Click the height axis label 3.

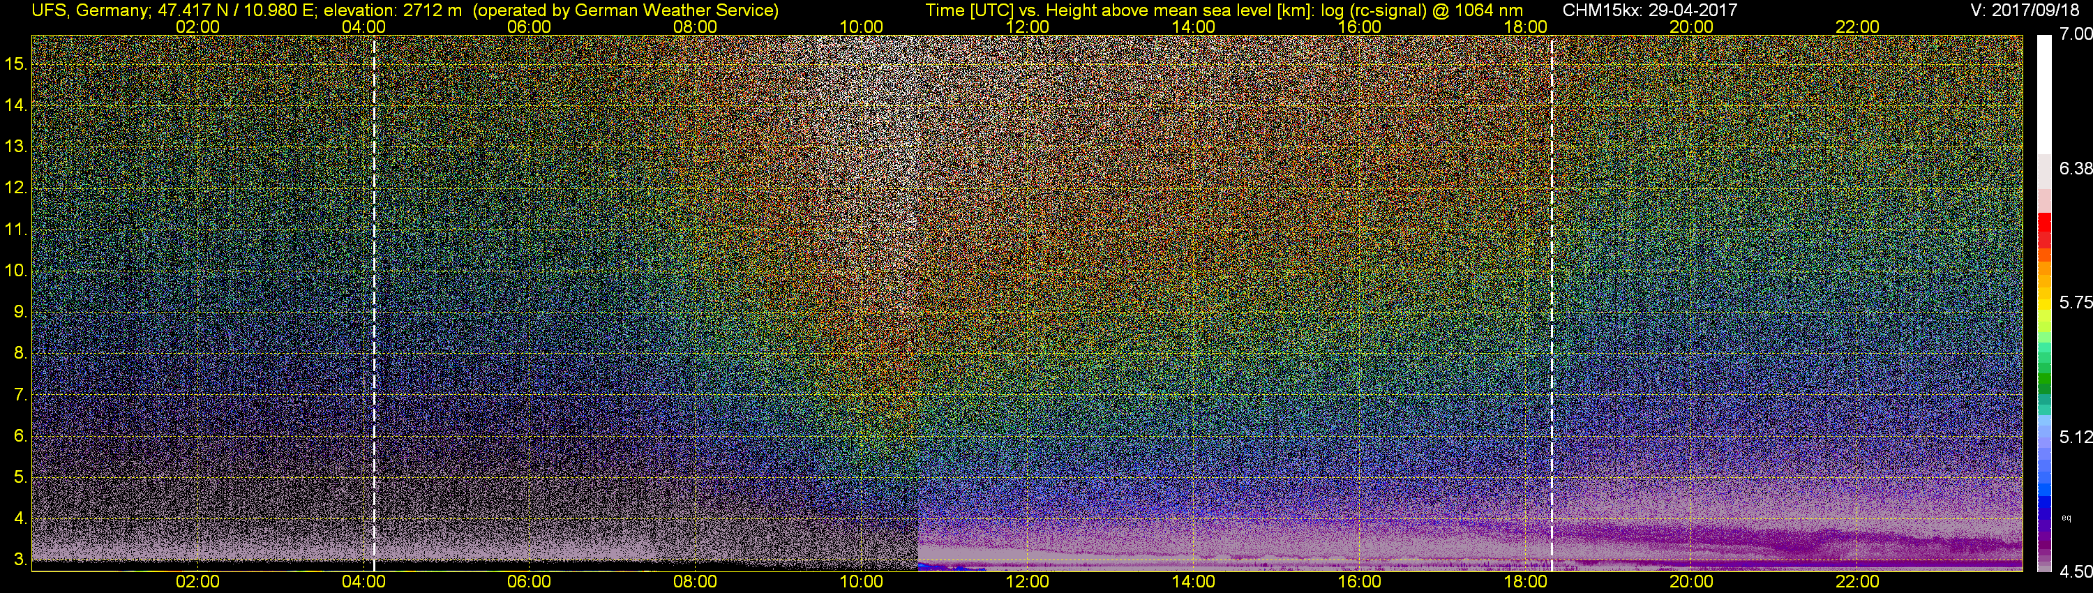point(20,560)
